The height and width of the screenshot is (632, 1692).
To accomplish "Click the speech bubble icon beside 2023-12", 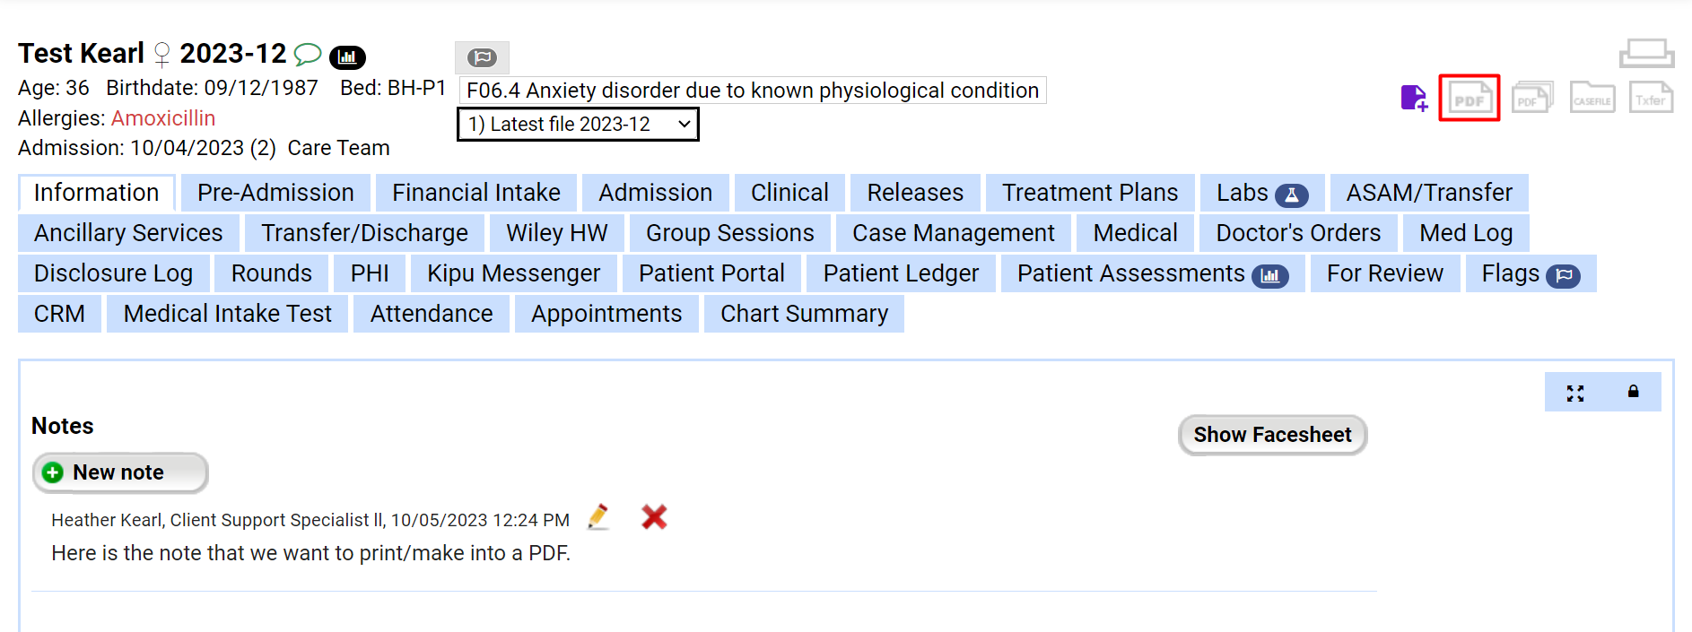I will tap(306, 54).
